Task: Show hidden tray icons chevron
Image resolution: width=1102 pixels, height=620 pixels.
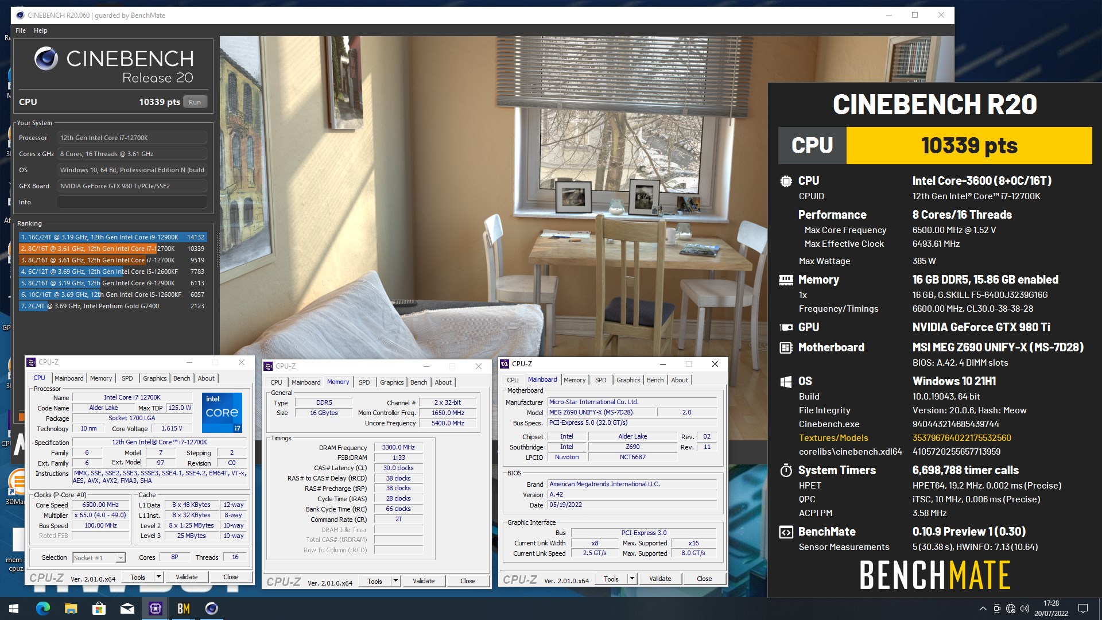Action: point(983,609)
